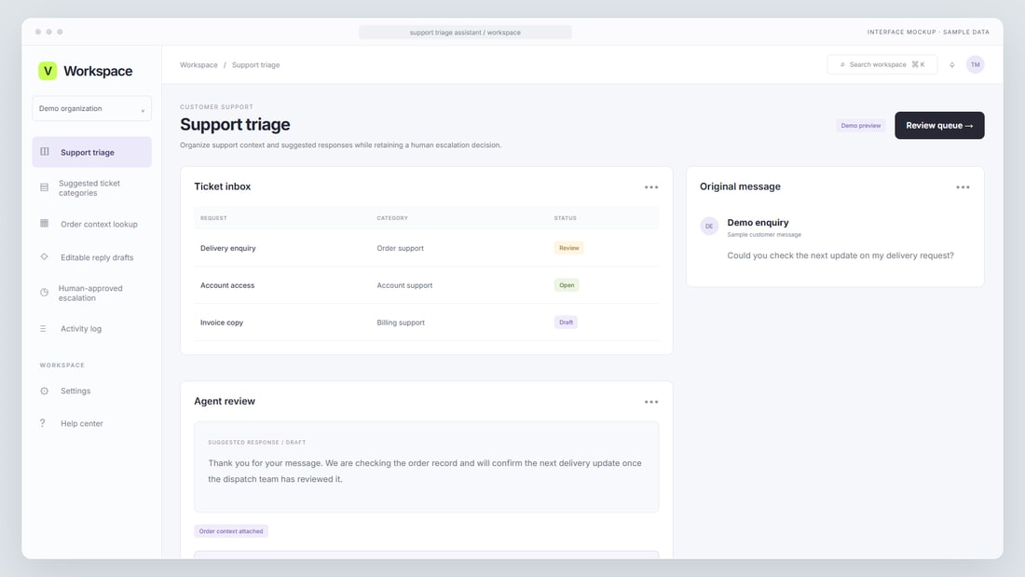The width and height of the screenshot is (1025, 577).
Task: Open Help center from sidebar
Action: tap(91, 423)
